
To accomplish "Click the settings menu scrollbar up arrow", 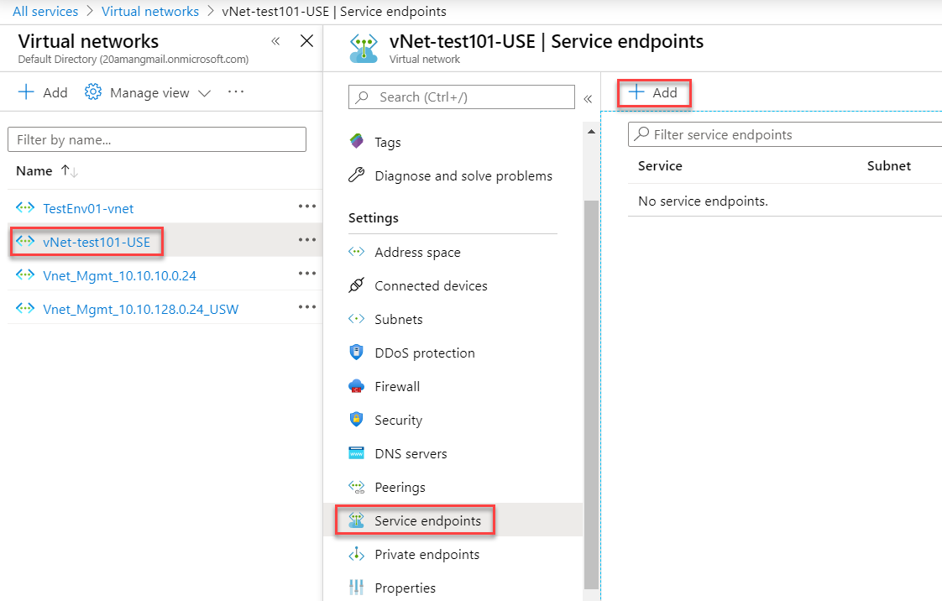I will click(591, 132).
